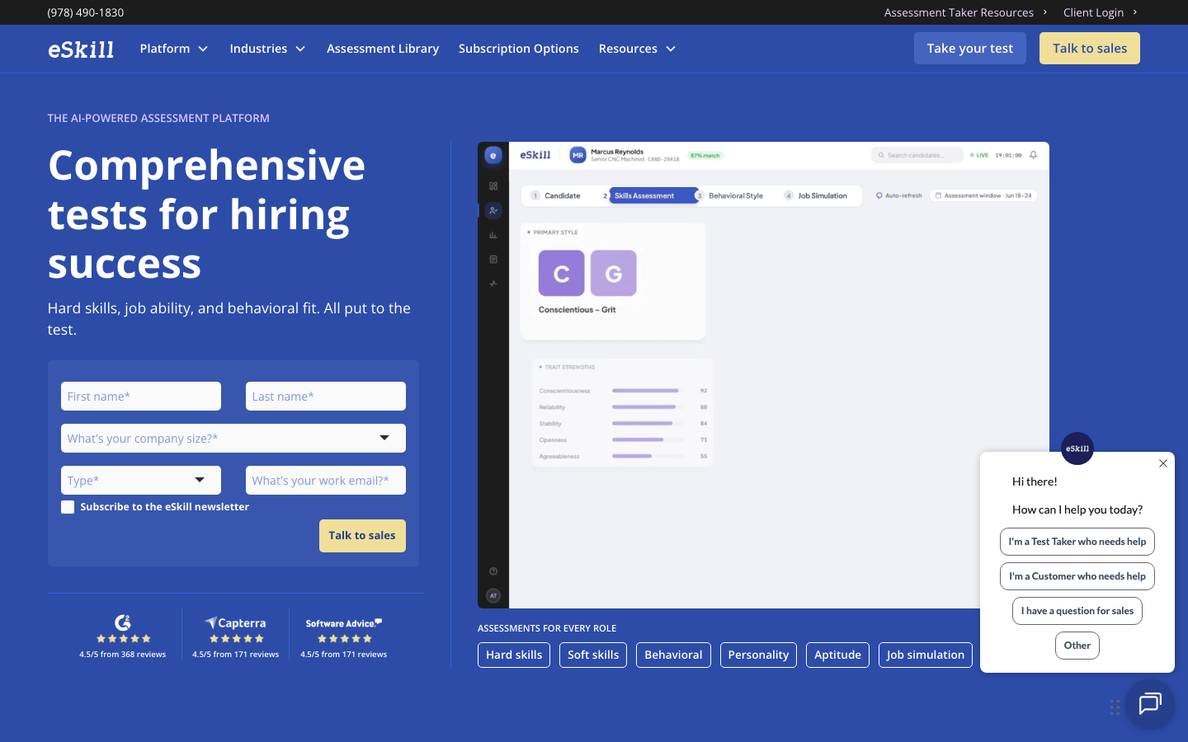
Task: Open the Assessment Taker Resources link
Action: [959, 12]
